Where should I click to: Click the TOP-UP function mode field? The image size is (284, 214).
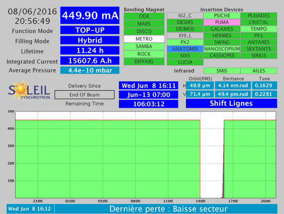click(x=90, y=30)
